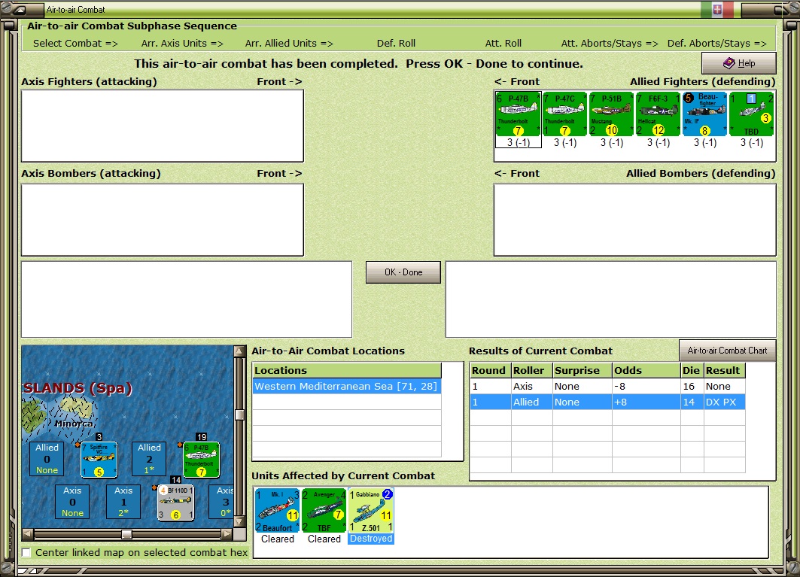This screenshot has width=800, height=577.
Task: Select the round 1 Axis result row
Action: [x=607, y=386]
